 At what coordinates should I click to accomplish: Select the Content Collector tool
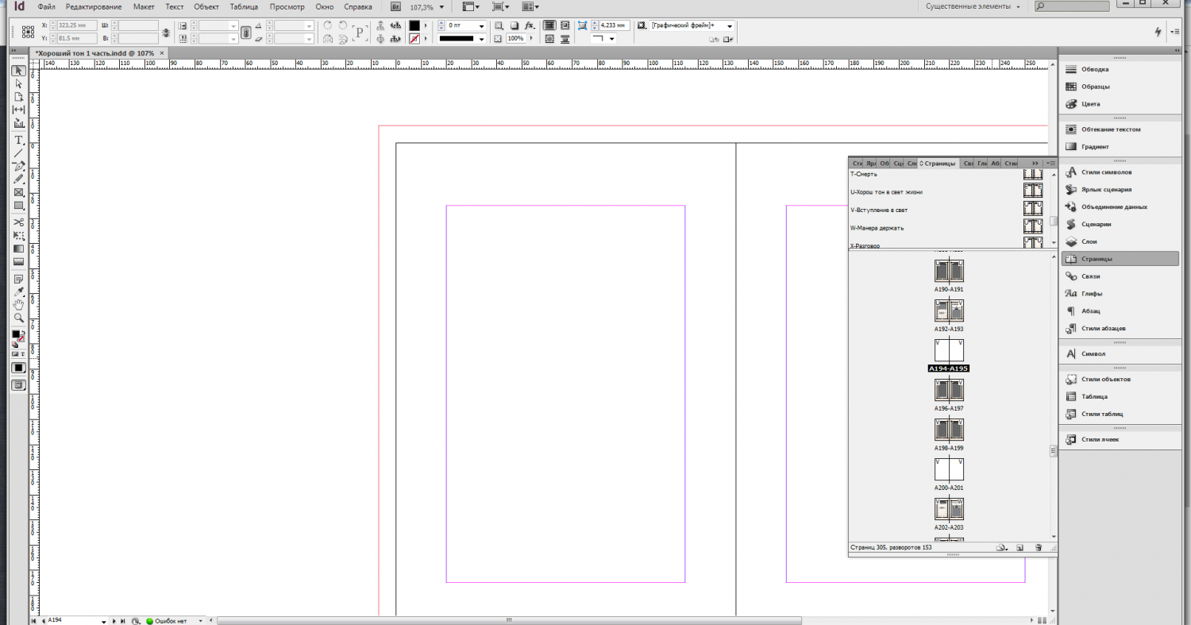point(18,123)
